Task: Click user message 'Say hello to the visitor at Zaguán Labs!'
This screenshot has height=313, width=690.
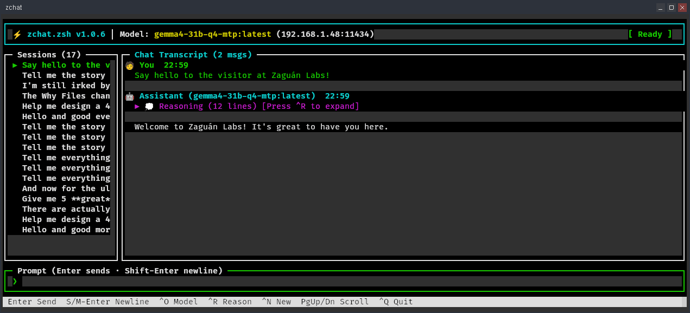Action: click(232, 75)
